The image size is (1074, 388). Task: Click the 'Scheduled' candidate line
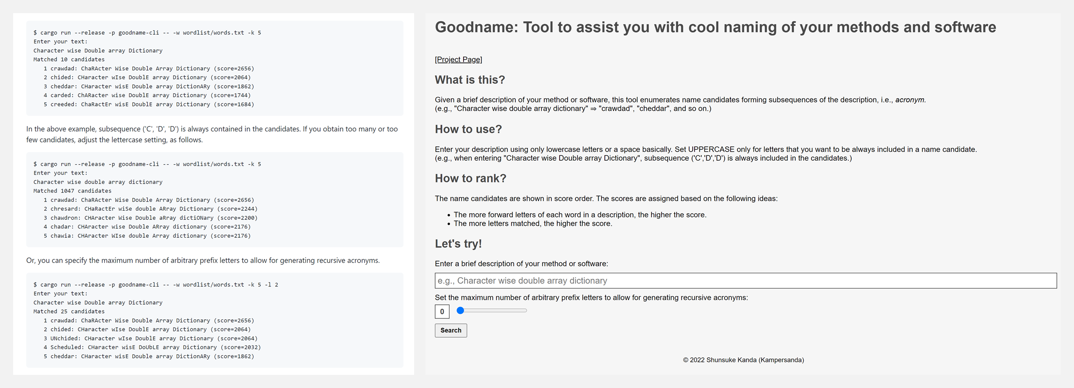tap(152, 347)
